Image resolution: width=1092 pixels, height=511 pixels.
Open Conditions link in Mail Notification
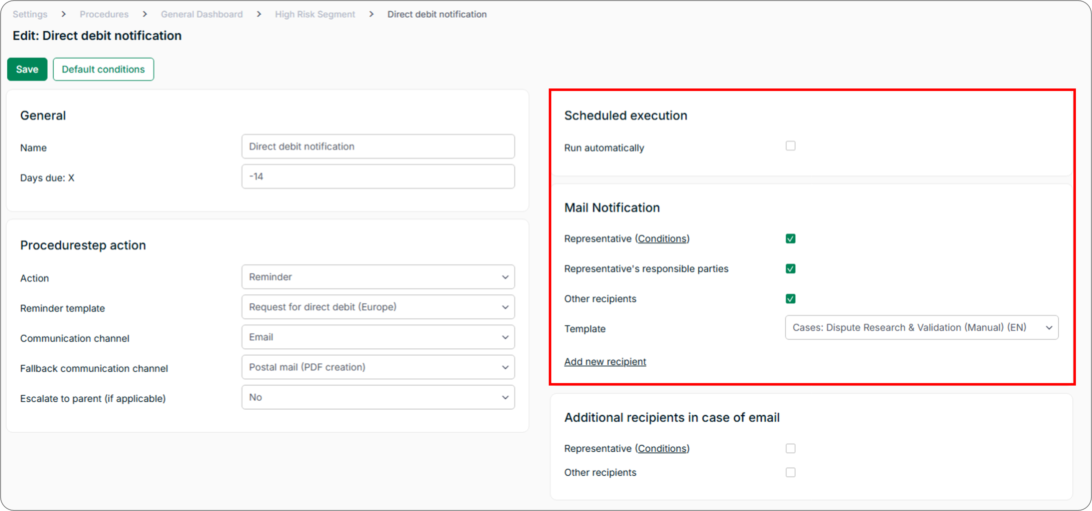662,239
